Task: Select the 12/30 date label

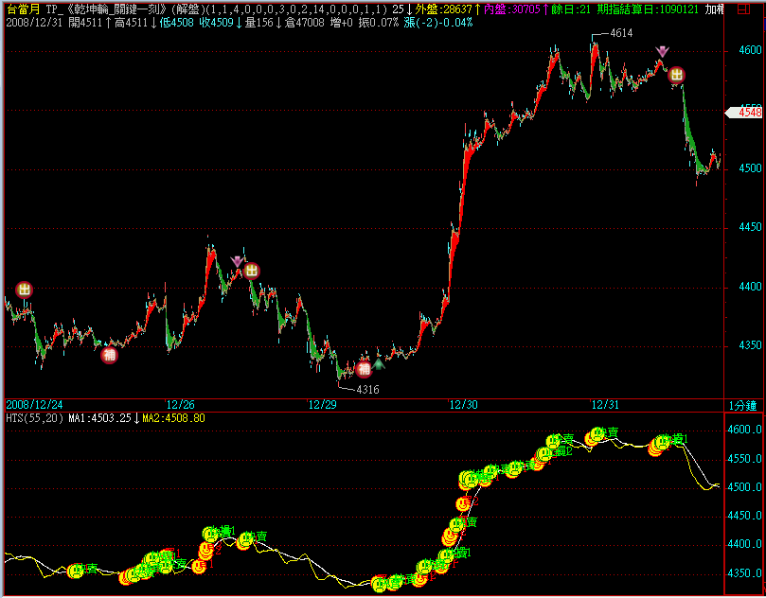Action: tap(464, 405)
